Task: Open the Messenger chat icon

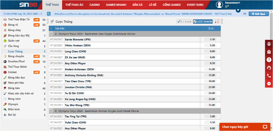Action: 269,84
